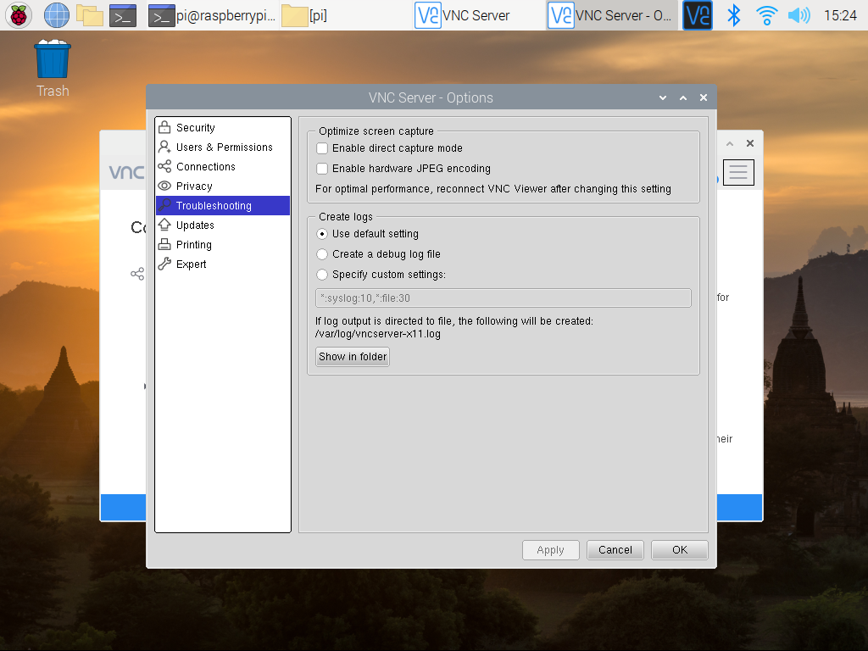Enable direct capture mode checkbox
Viewport: 868px width, 651px height.
(321, 147)
